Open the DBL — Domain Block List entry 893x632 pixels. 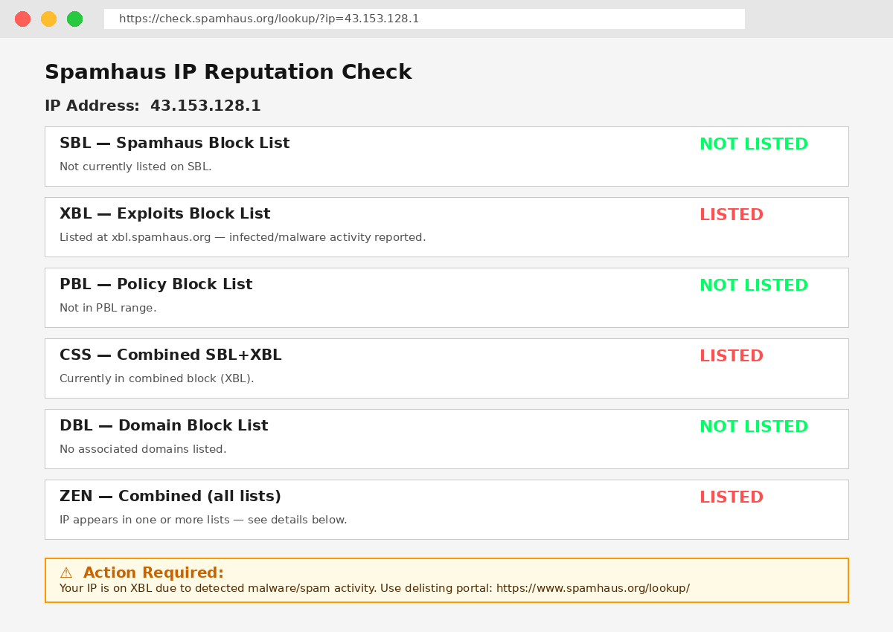tap(446, 439)
